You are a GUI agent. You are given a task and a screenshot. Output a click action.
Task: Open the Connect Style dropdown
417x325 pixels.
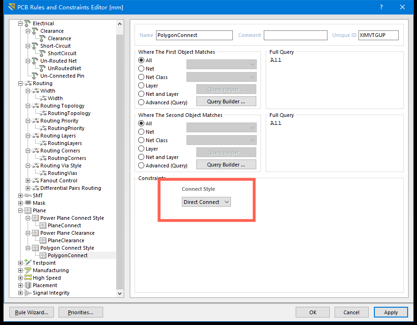[x=206, y=202]
